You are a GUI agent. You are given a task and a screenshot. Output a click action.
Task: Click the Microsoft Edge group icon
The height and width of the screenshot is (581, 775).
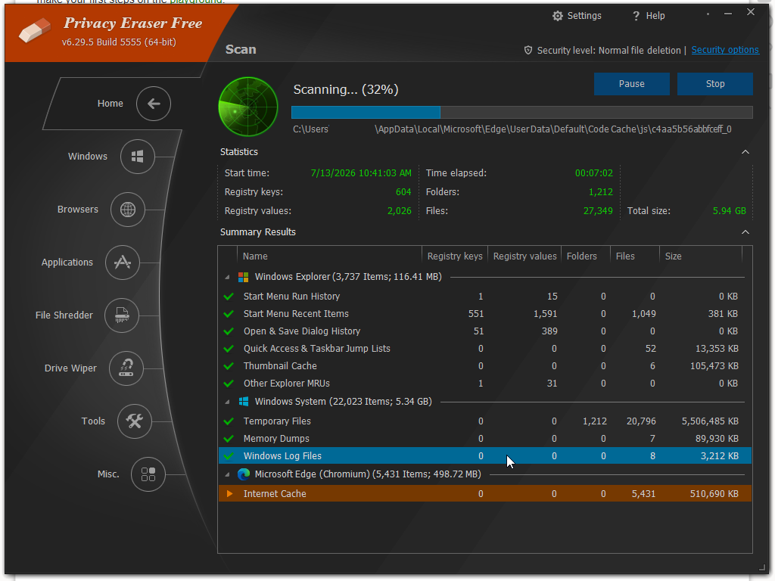[x=243, y=474]
